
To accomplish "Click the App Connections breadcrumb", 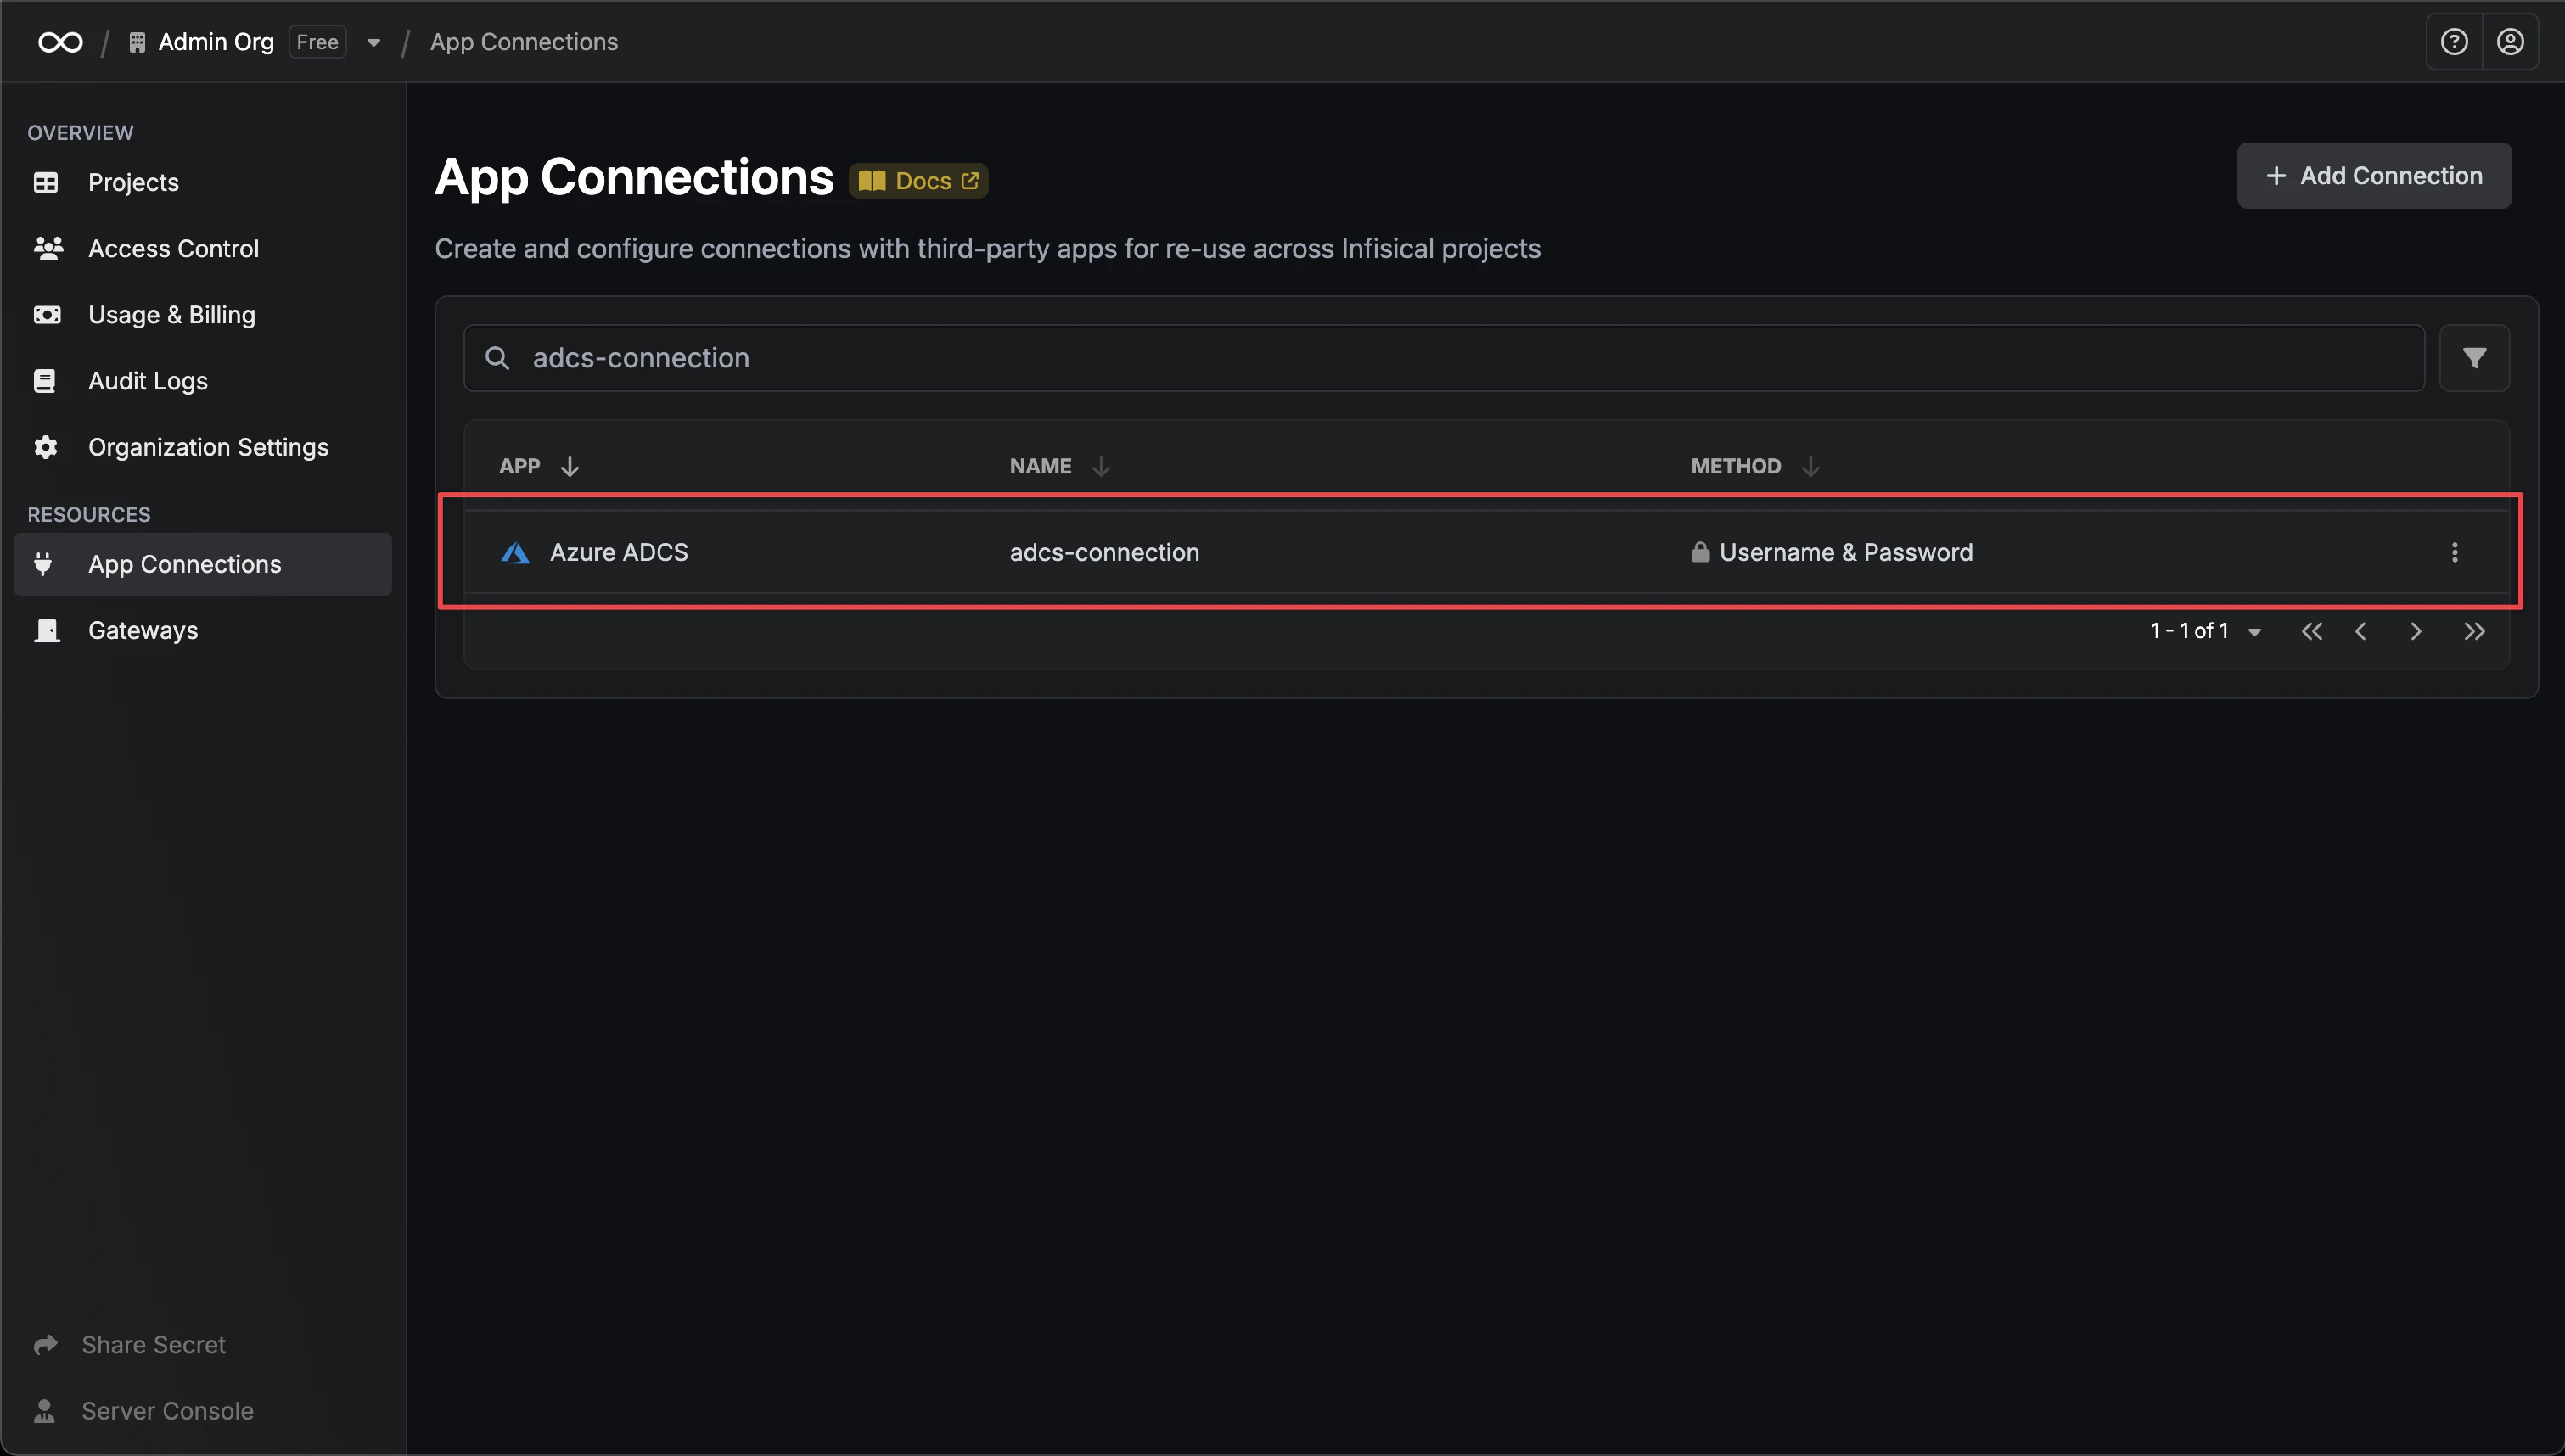I will click(x=524, y=42).
